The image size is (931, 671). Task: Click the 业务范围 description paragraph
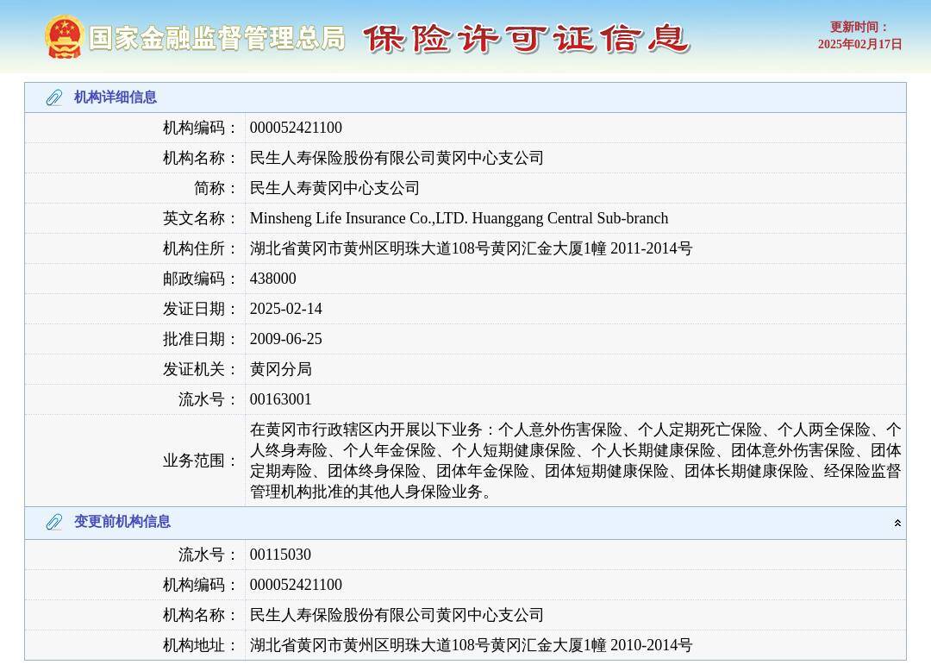[575, 461]
